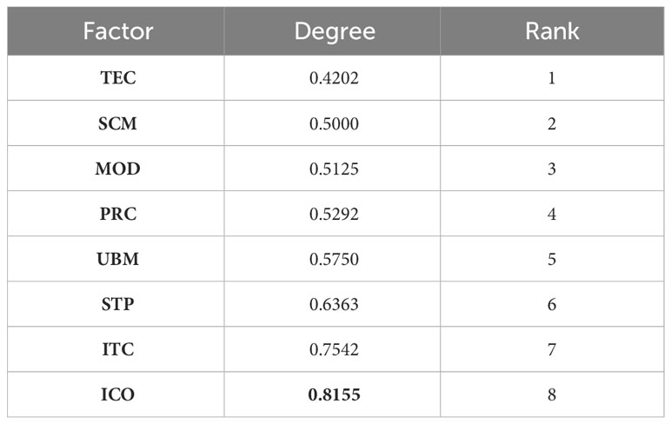Screen dimensions: 671x424
Task: Click the degree value 0.5125
Action: [x=334, y=169]
